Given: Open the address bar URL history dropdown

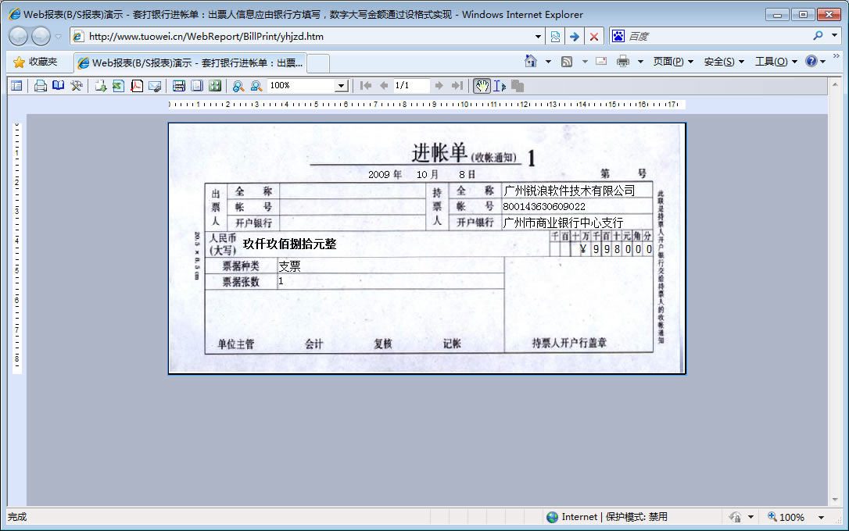Looking at the screenshot, I should (x=538, y=37).
